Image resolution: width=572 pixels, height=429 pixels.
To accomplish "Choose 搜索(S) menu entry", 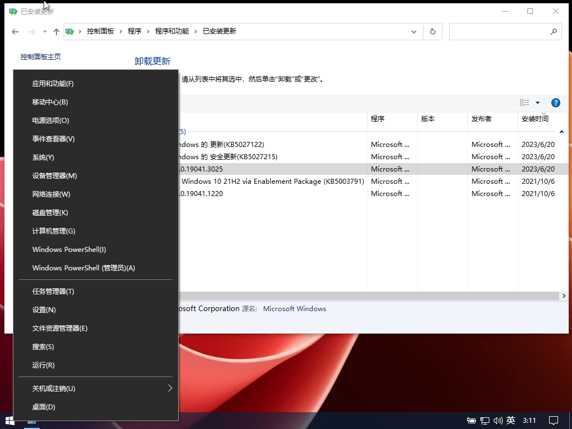I will coord(96,346).
